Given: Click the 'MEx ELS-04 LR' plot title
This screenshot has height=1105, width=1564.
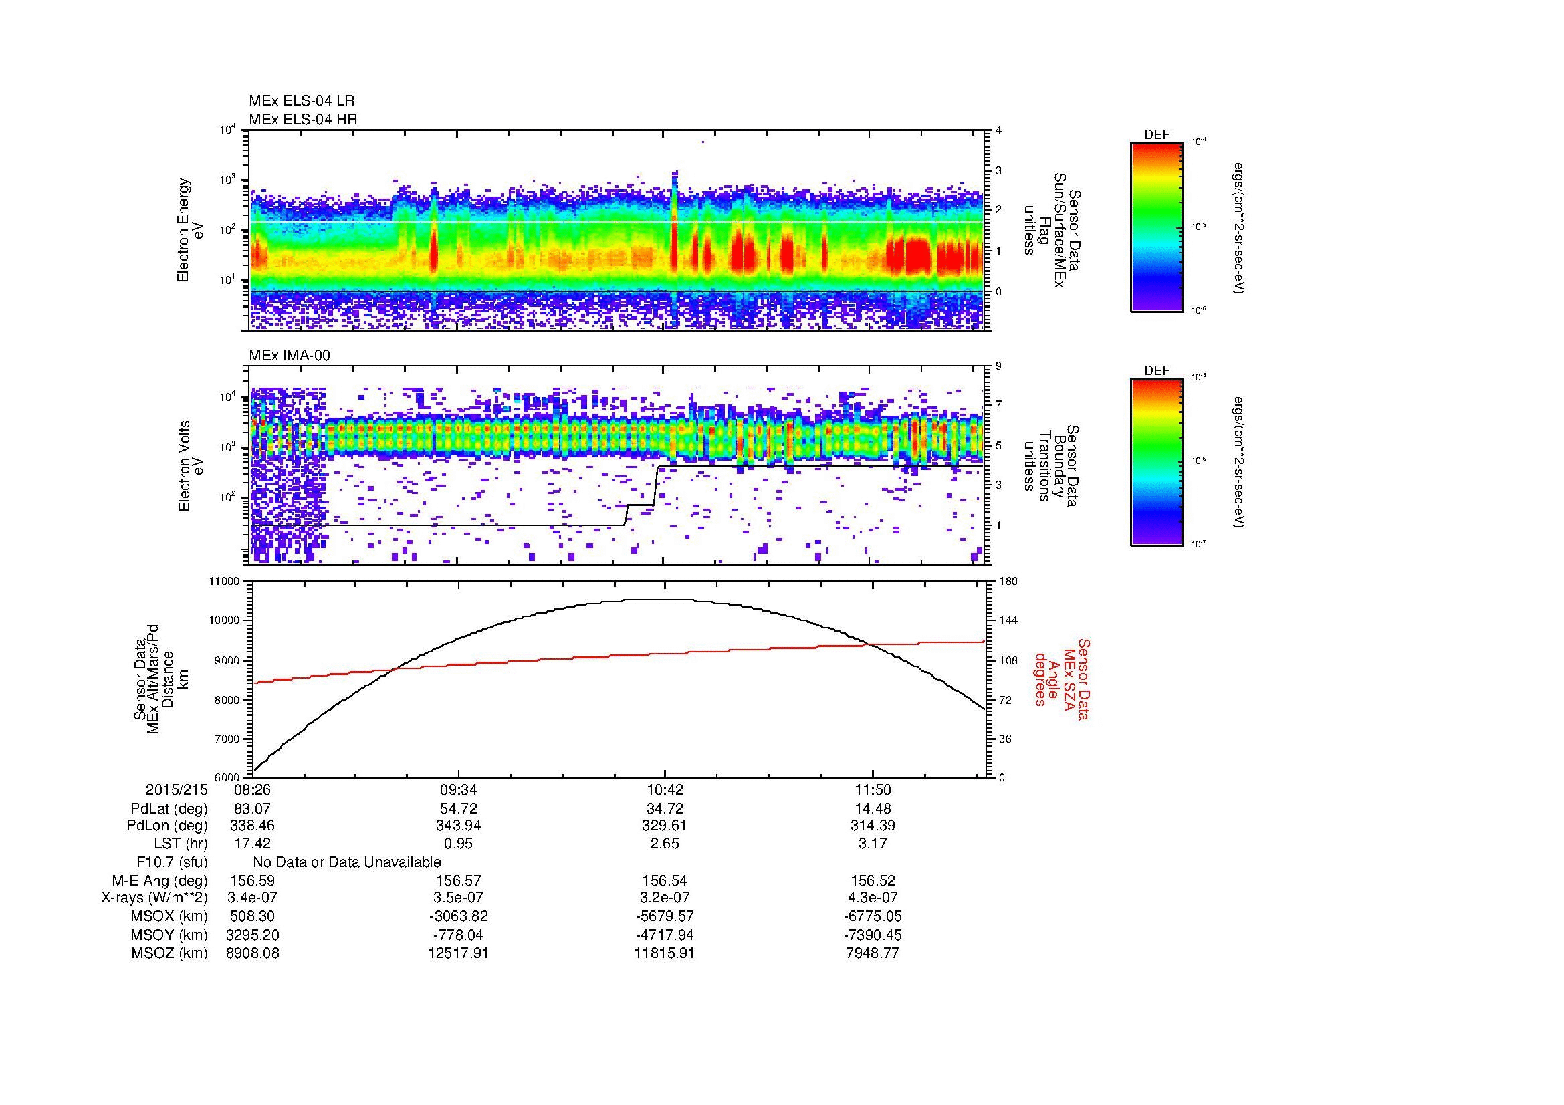Looking at the screenshot, I should pos(302,101).
